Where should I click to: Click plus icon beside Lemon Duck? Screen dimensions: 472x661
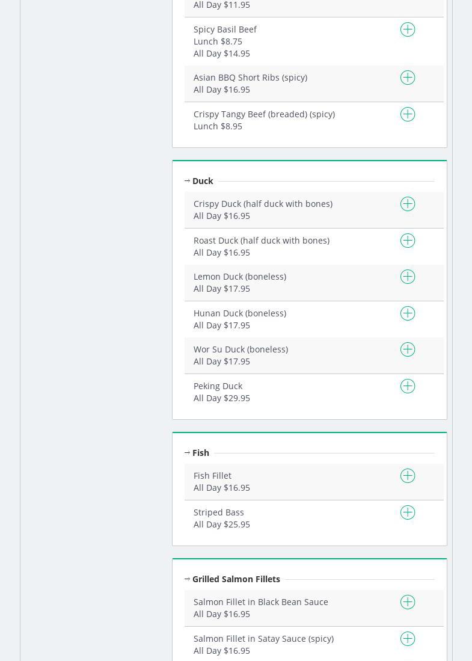(x=408, y=277)
